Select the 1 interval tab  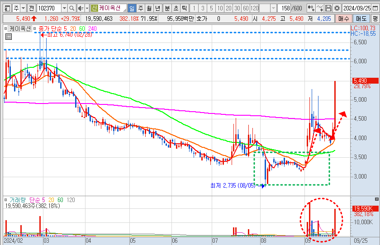pos(194,9)
